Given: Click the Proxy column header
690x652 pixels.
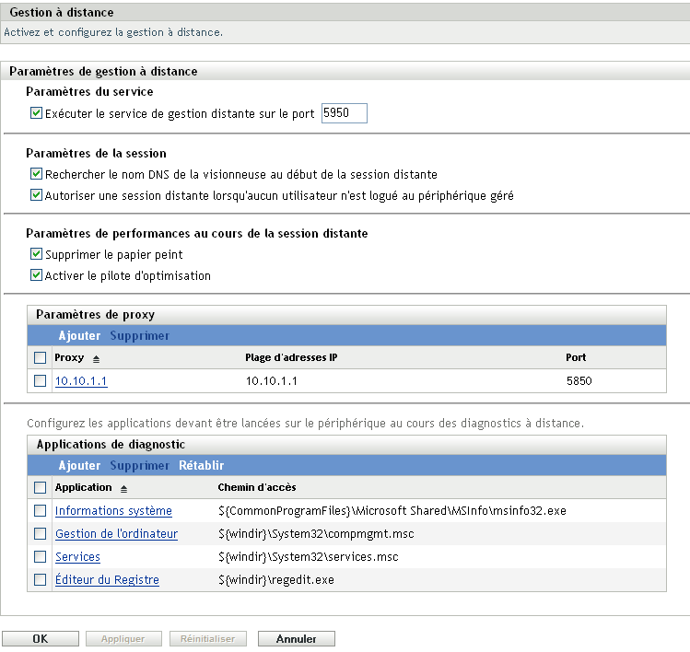Looking at the screenshot, I should point(69,357).
